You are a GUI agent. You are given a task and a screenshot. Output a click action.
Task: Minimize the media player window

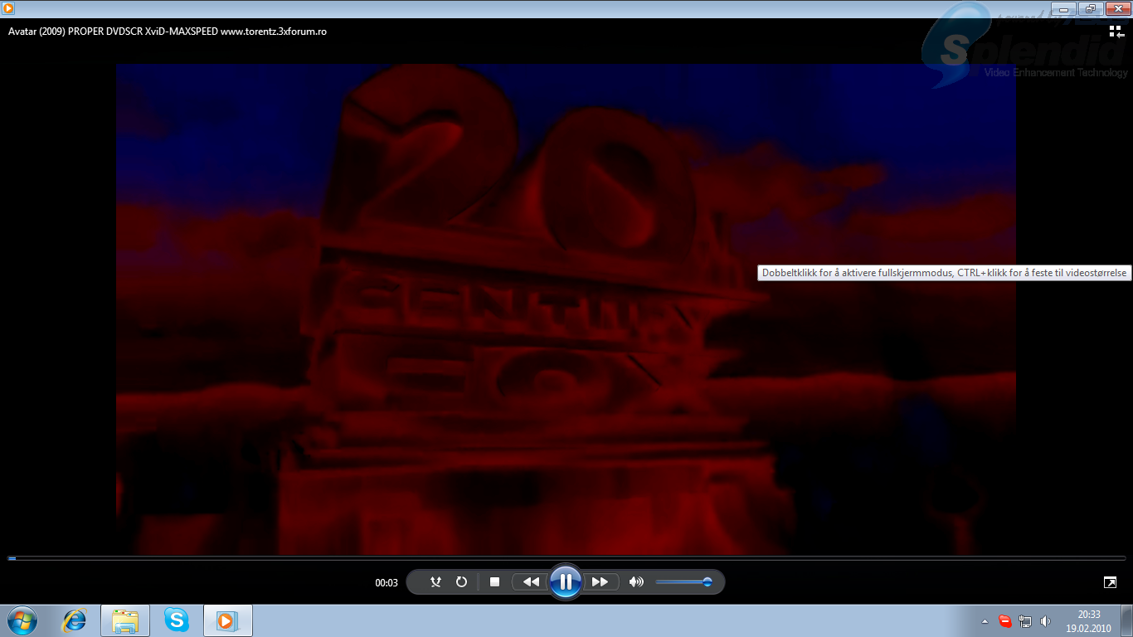coord(1064,7)
